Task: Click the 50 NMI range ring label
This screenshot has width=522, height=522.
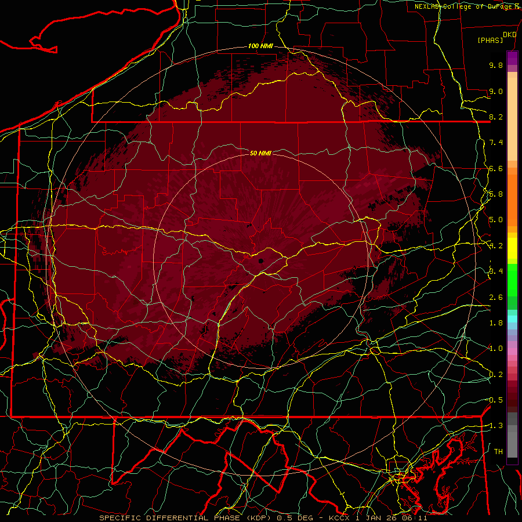Action: coord(260,153)
